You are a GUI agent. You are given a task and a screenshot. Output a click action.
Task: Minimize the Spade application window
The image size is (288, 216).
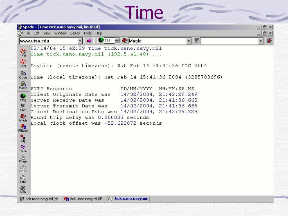(259, 27)
